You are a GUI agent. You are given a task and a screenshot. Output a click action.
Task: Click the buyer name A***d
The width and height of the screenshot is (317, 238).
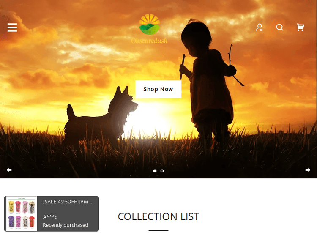(x=50, y=217)
